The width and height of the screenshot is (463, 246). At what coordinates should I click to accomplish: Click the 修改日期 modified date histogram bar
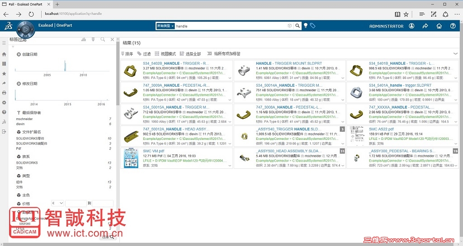(16, 95)
